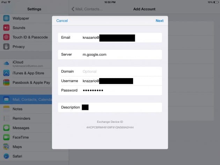This screenshot has height=165, width=220.
Task: Tap the Touch ID & Passcode fingerprint icon
Action: (6, 37)
